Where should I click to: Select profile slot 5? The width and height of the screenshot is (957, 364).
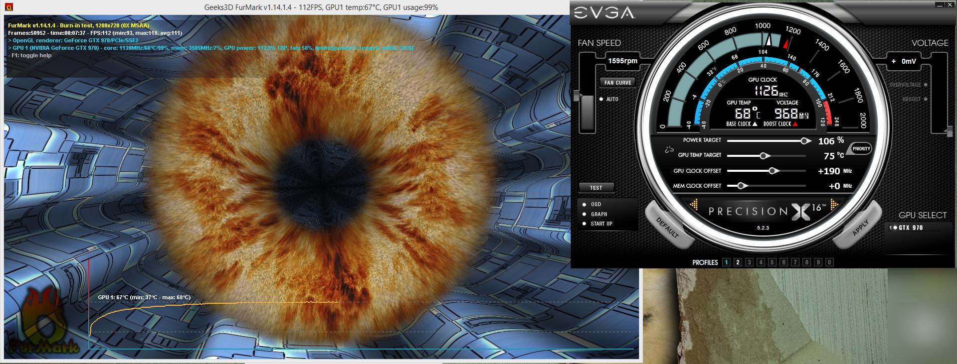772,262
